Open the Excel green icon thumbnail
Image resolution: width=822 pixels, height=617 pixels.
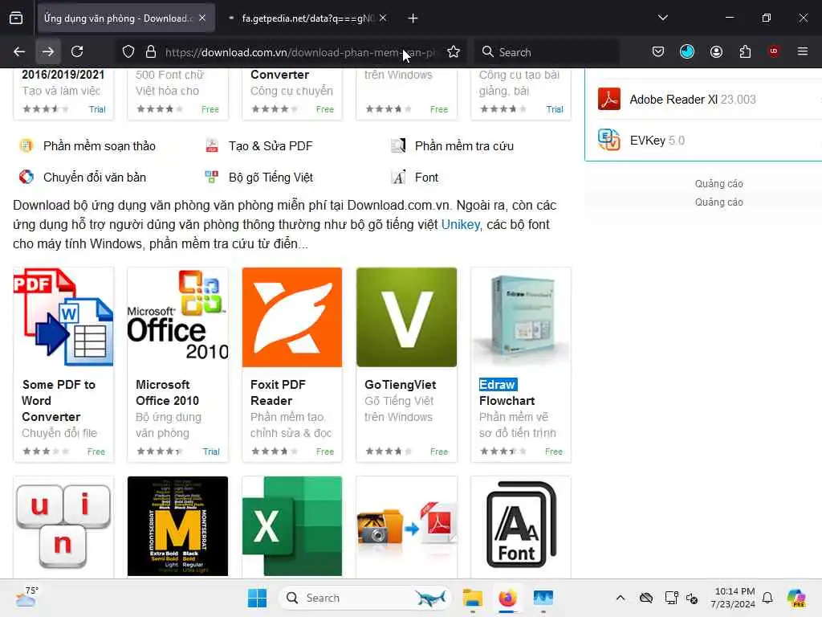[x=292, y=525]
